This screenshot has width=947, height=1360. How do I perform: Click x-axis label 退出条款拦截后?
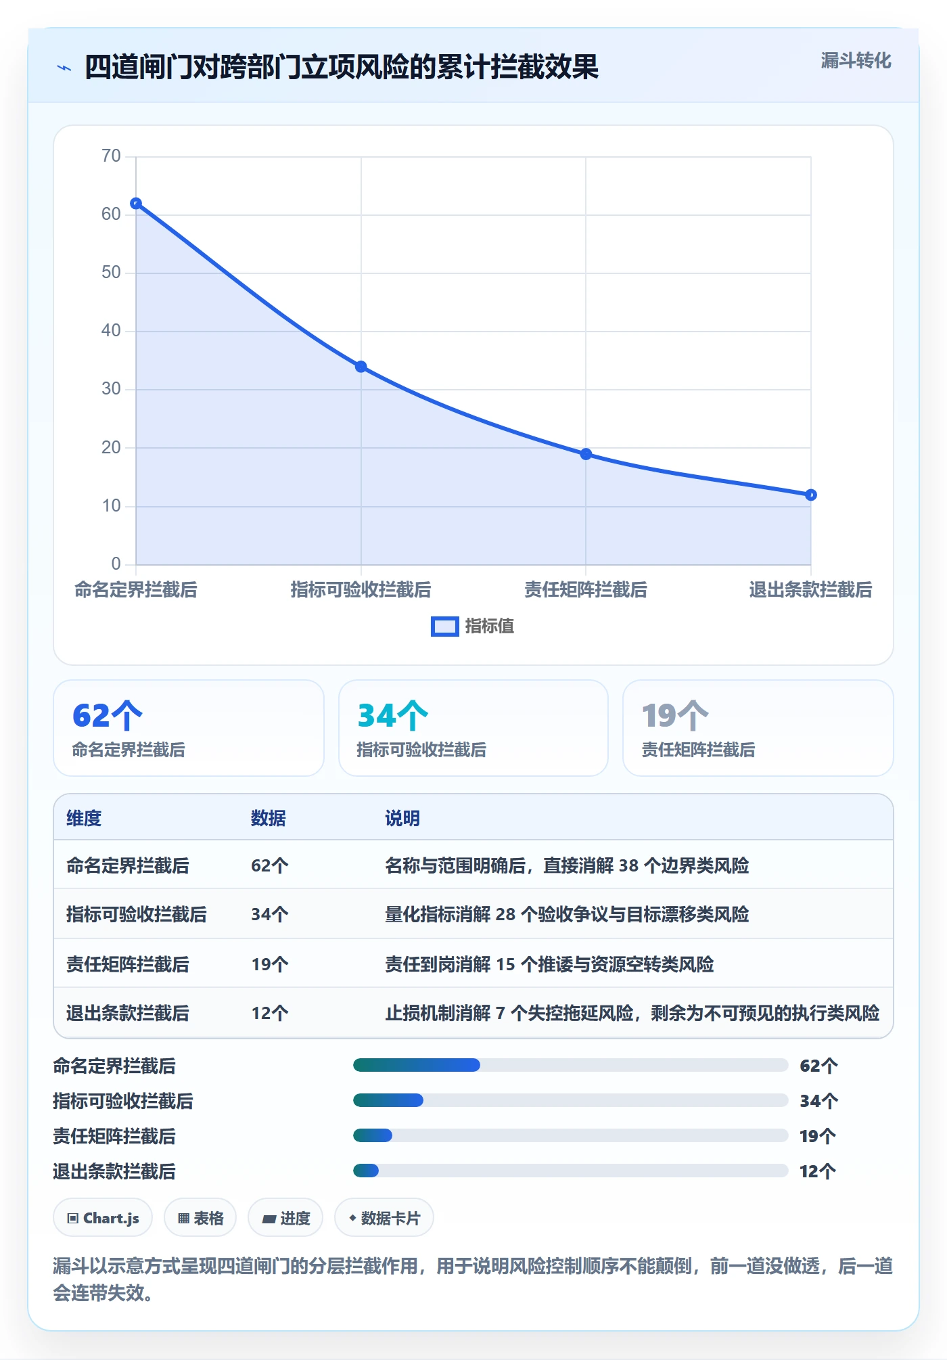pyautogui.click(x=810, y=590)
